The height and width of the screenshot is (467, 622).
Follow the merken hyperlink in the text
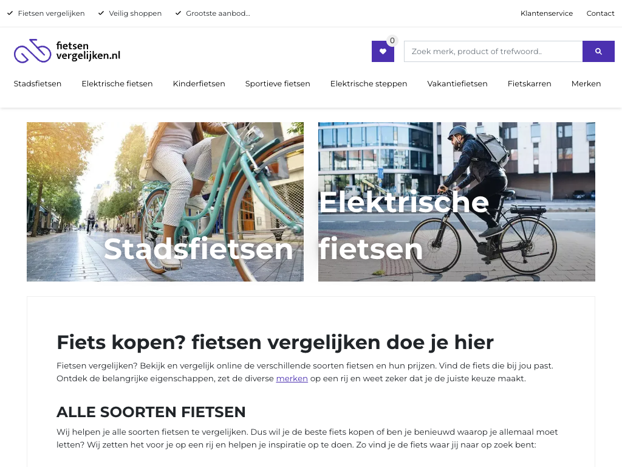[292, 378]
